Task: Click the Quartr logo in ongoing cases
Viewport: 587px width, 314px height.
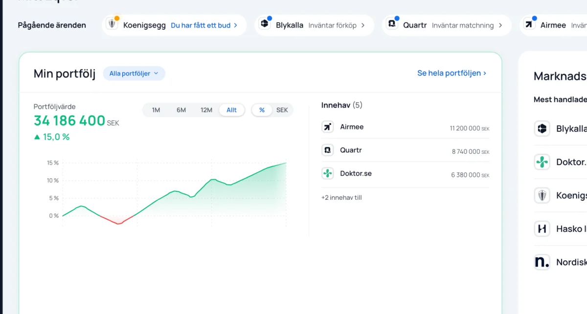Action: click(x=392, y=24)
